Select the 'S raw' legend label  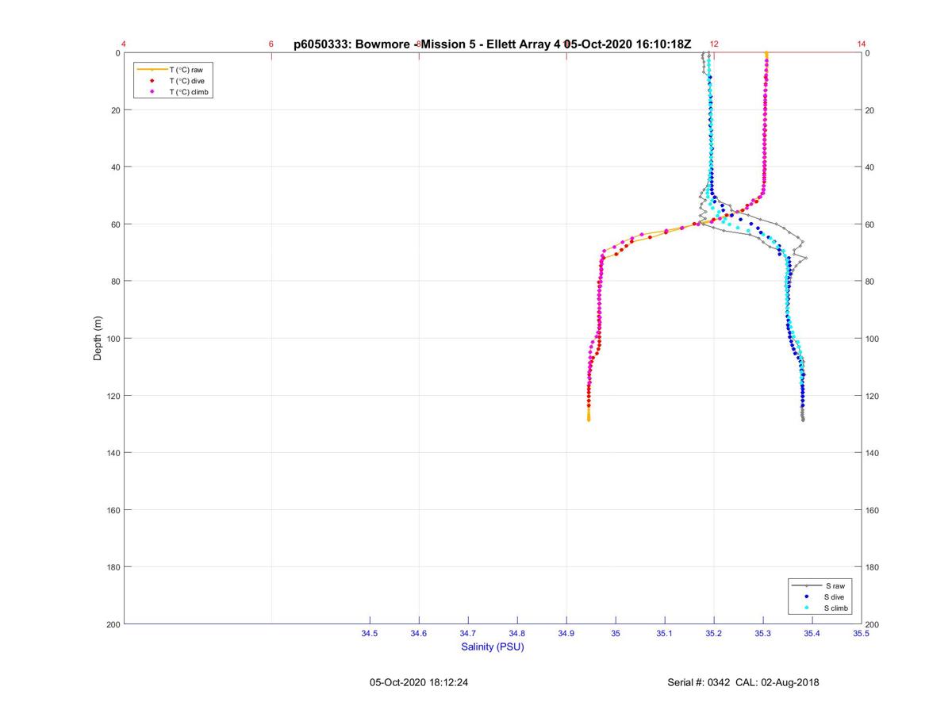click(835, 585)
